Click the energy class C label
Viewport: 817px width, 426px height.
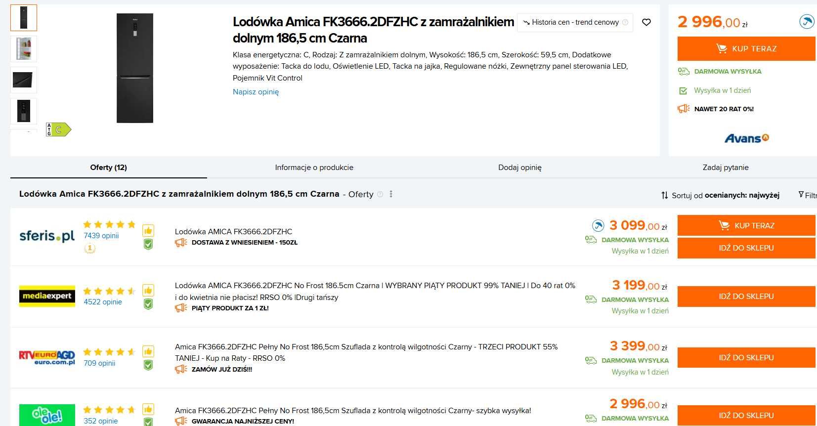(59, 129)
